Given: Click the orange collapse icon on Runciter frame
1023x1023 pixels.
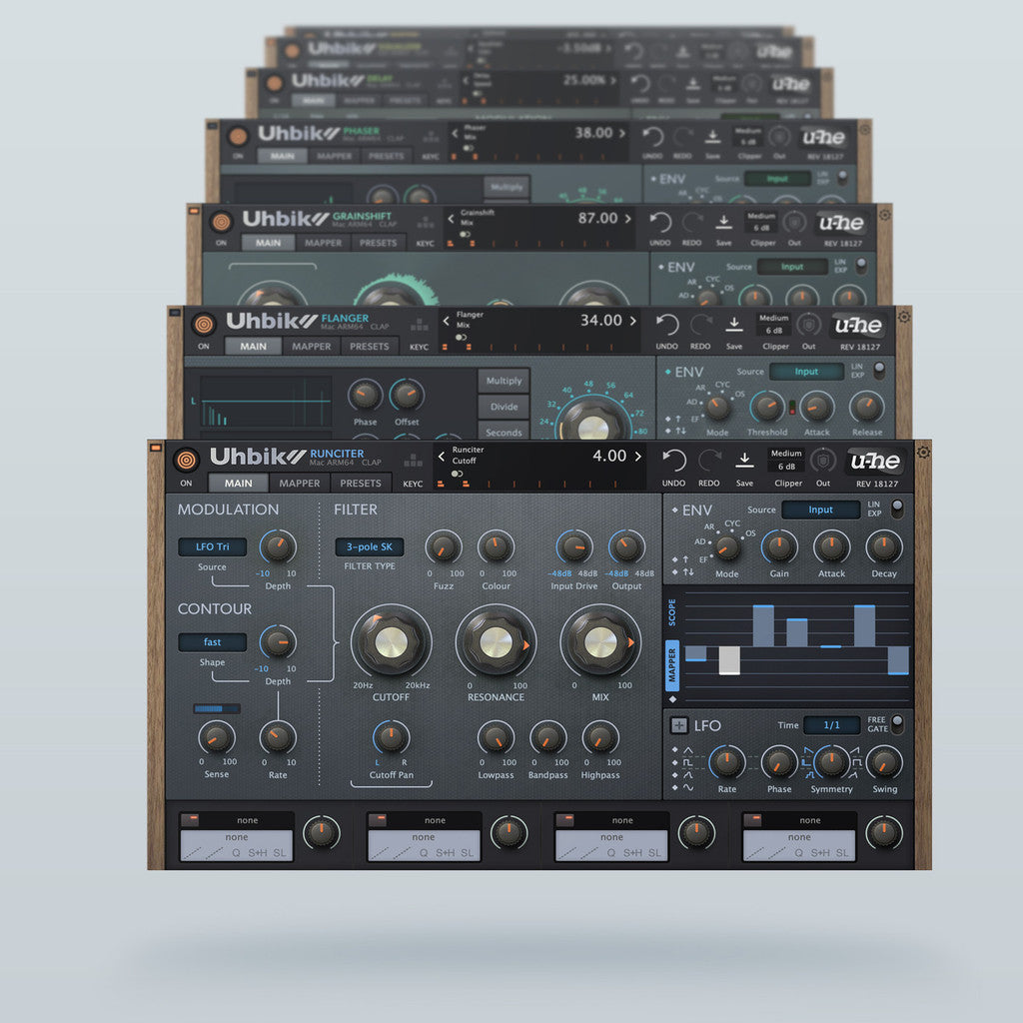Looking at the screenshot, I should 155,448.
